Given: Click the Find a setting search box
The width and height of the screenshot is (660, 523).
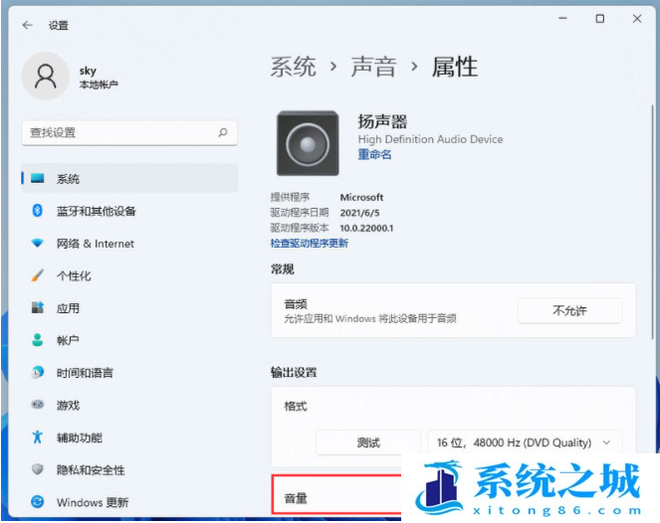Looking at the screenshot, I should click(x=119, y=132).
